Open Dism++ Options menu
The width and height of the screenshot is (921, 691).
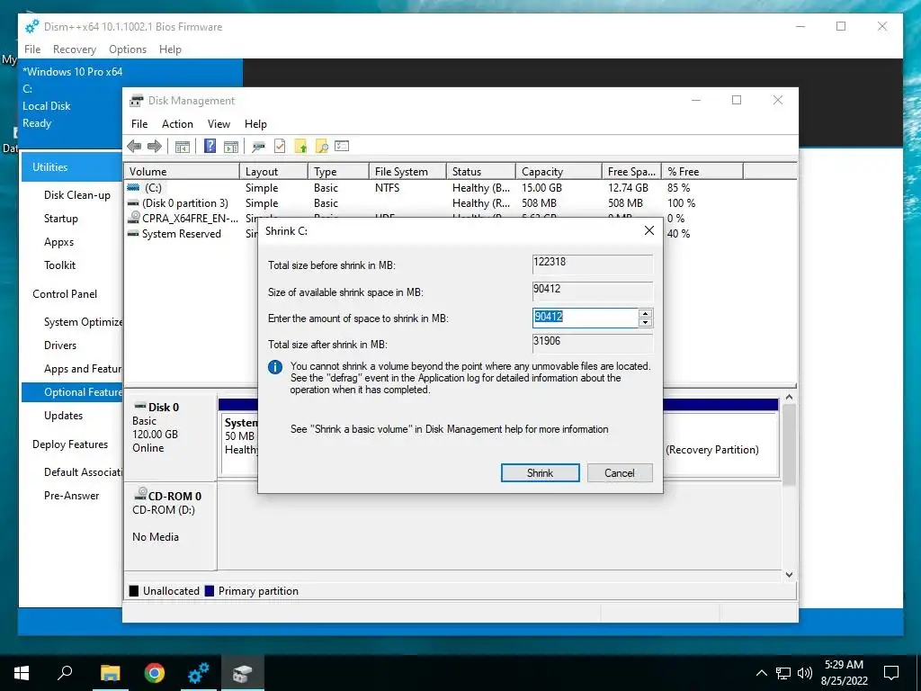[128, 49]
